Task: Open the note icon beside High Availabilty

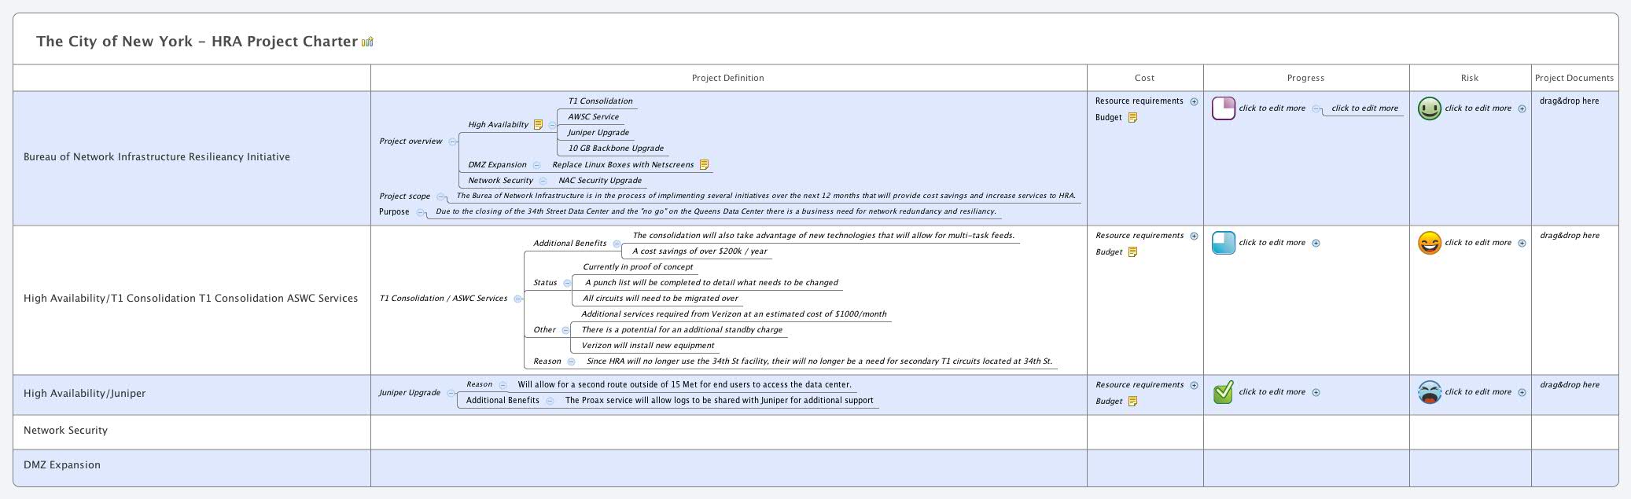Action: pos(538,124)
